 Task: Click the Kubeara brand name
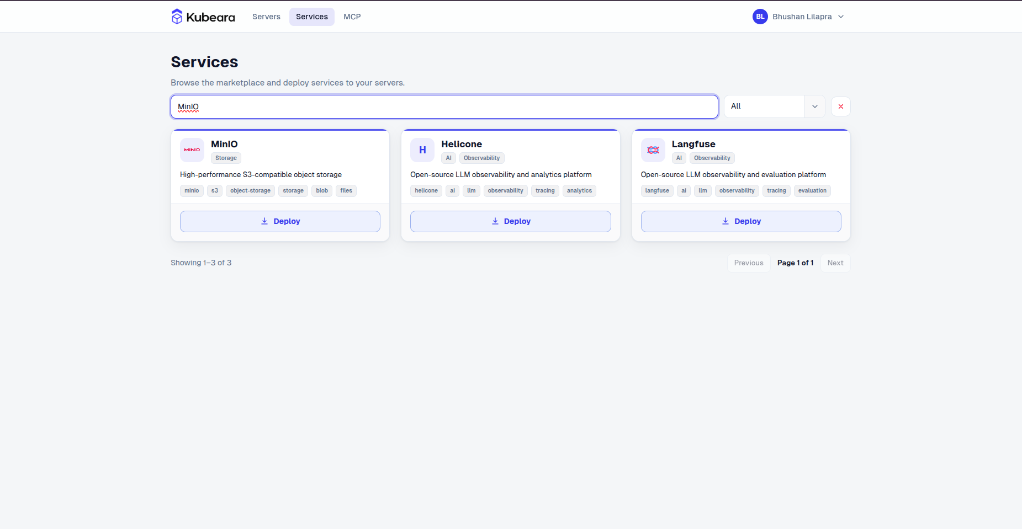pos(210,17)
